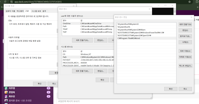Maximize the background window behind dialogs
Viewport: 199px width, 104px height.
click(x=165, y=5)
